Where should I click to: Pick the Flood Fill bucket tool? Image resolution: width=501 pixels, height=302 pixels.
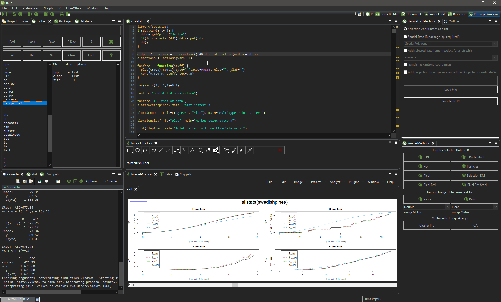coord(242,150)
